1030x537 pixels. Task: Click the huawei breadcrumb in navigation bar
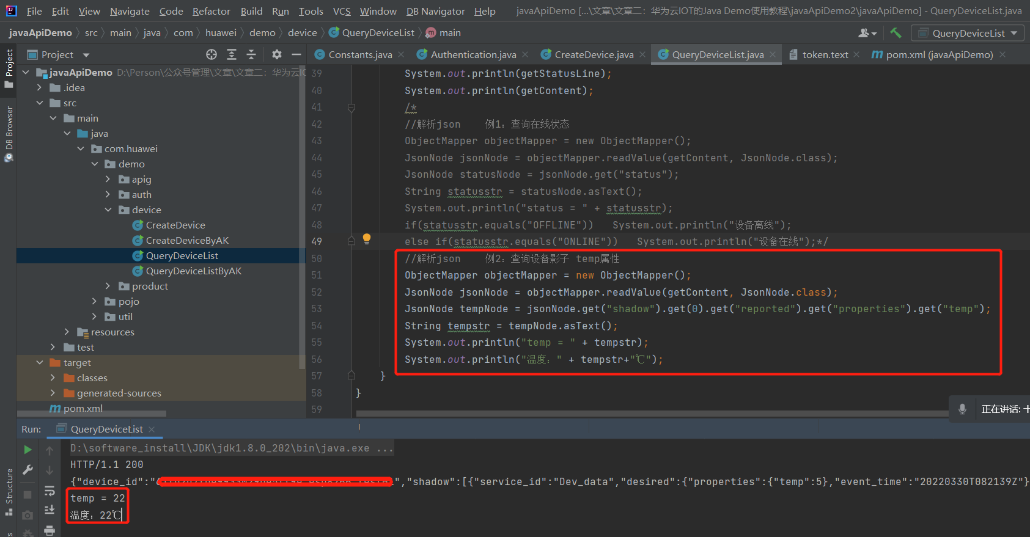pyautogui.click(x=221, y=33)
